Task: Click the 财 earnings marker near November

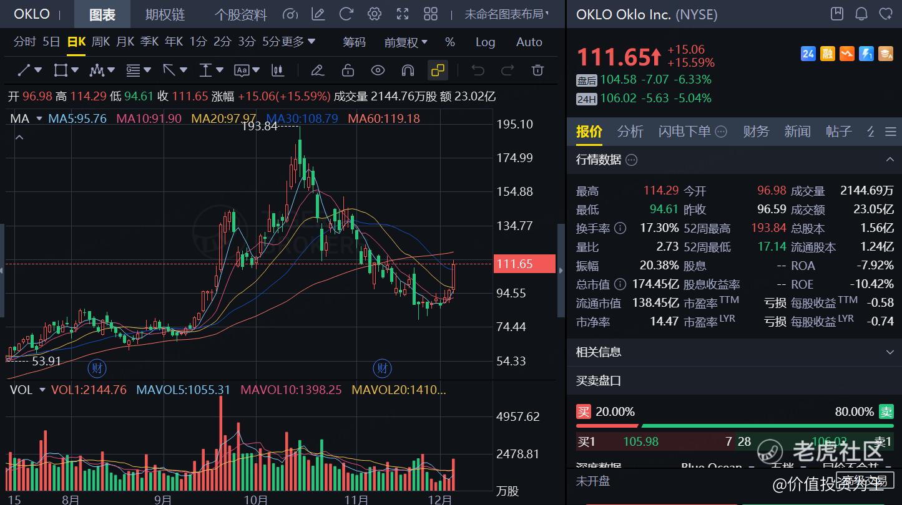Action: 382,368
